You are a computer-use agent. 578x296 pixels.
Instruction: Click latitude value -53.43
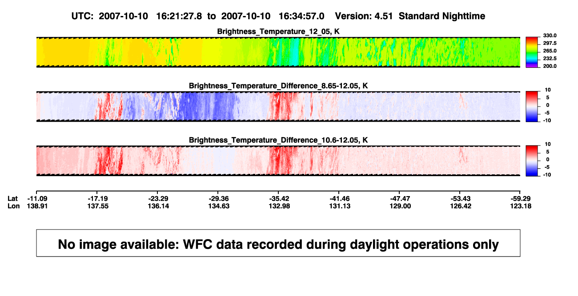point(460,198)
